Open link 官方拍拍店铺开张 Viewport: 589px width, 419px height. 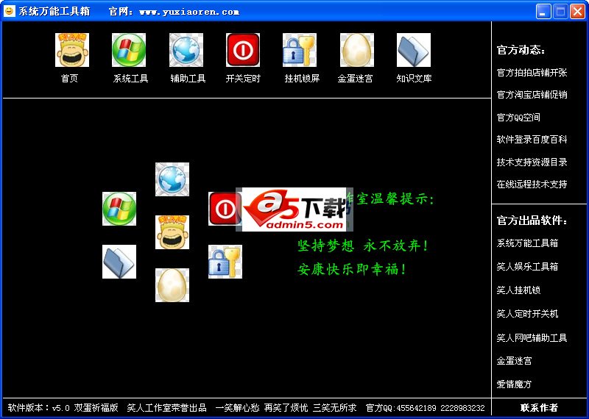pyautogui.click(x=532, y=72)
